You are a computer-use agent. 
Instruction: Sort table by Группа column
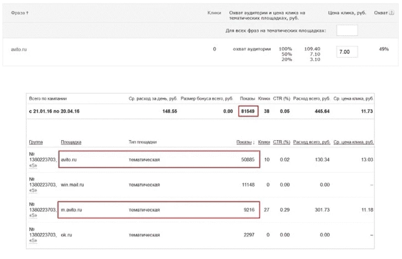tap(36, 142)
